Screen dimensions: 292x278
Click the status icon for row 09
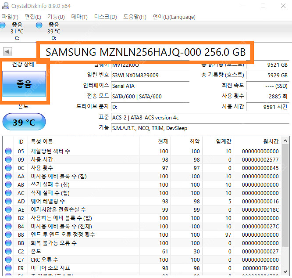coord(8,159)
